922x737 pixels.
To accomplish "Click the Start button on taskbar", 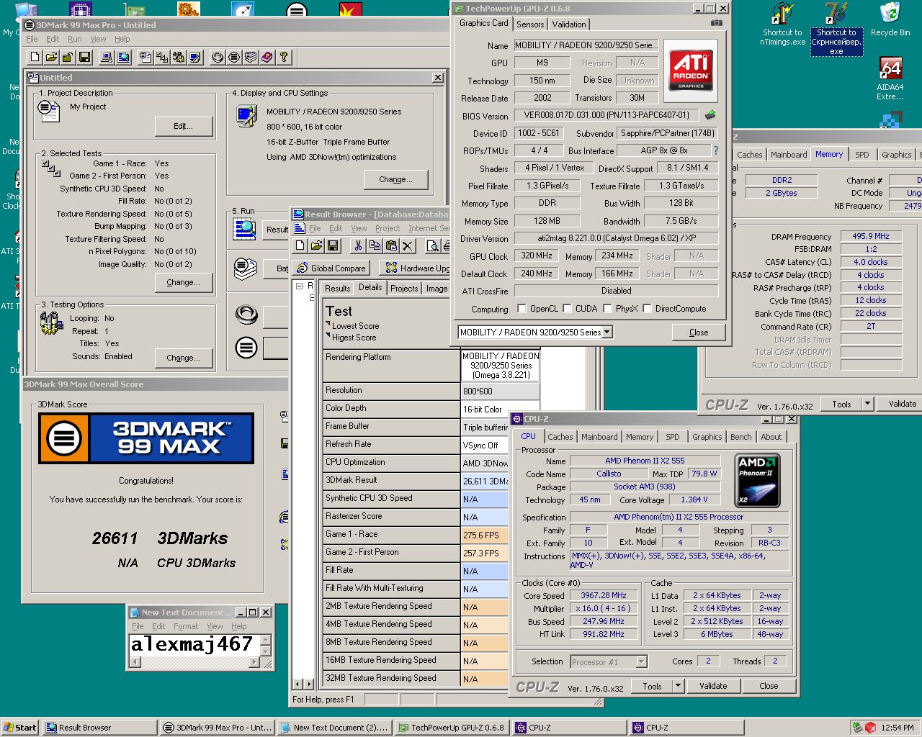I will coord(20,728).
